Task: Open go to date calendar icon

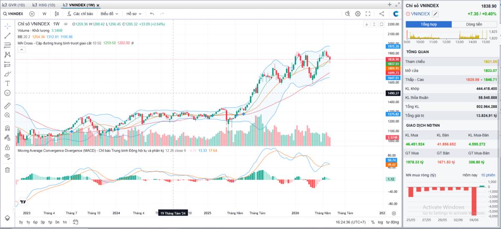Action: (76, 222)
